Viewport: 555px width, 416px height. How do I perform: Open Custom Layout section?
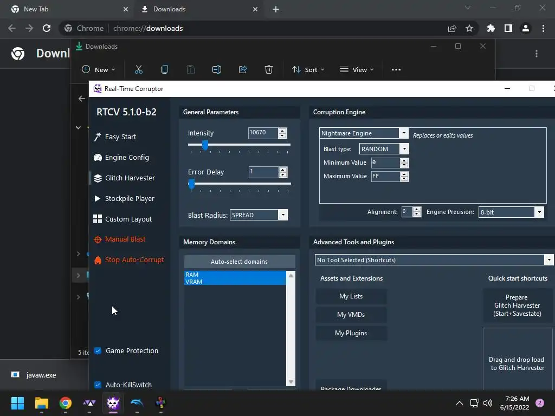(123, 219)
